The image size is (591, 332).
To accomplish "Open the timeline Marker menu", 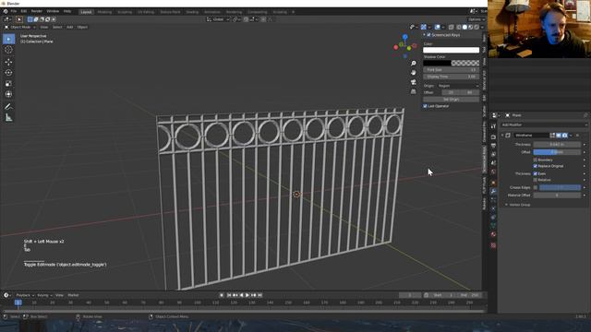I will click(73, 295).
